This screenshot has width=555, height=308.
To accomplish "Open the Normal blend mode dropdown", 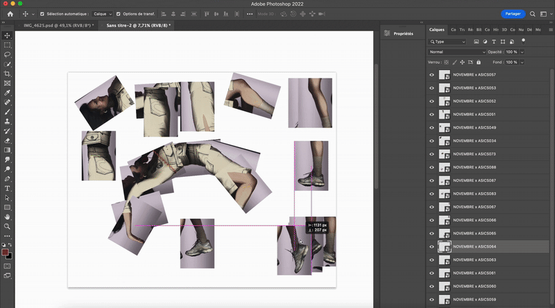I will pos(457,52).
